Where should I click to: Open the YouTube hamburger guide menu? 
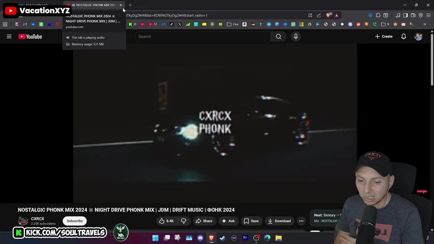click(x=9, y=37)
